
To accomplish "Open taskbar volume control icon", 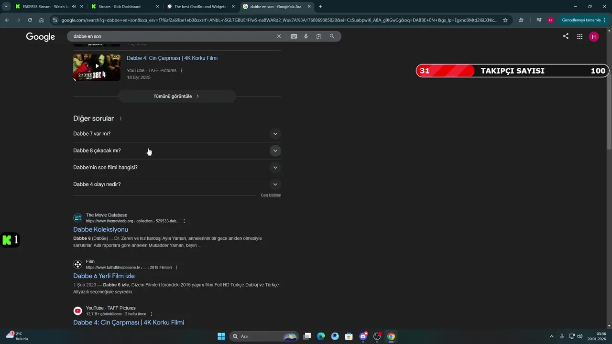I will pyautogui.click(x=580, y=336).
